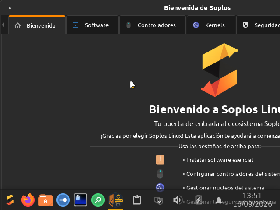The width and height of the screenshot is (280, 210).
Task: Open the notifications bell icon
Action: 219,200
